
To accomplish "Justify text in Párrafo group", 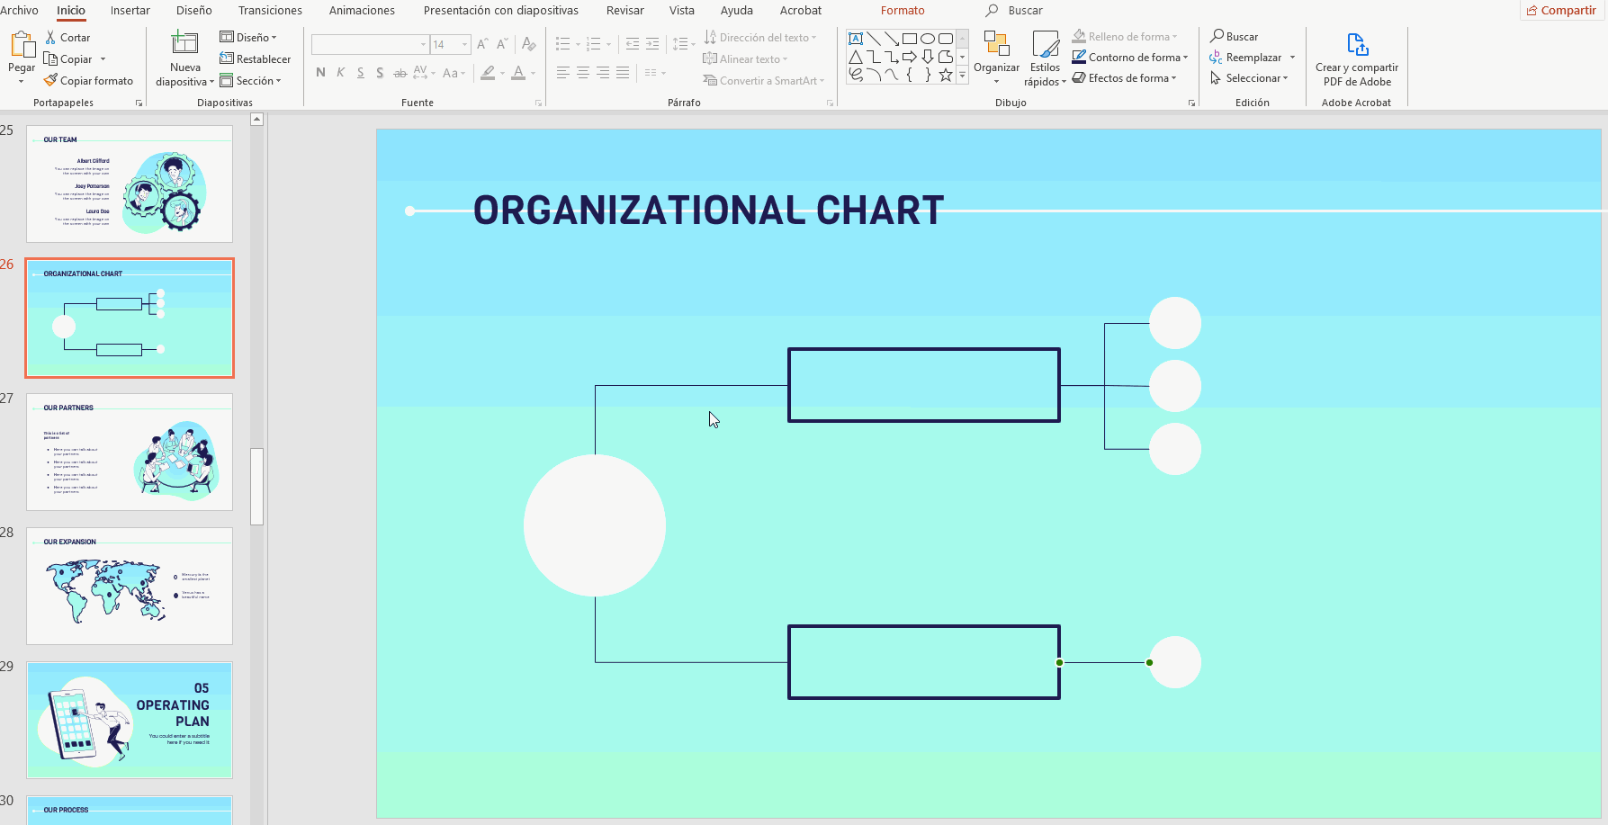I will (x=623, y=73).
